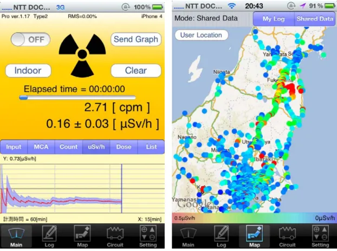Click the Nagano label on map
Viewport: 337px width, 251px height.
point(187,137)
